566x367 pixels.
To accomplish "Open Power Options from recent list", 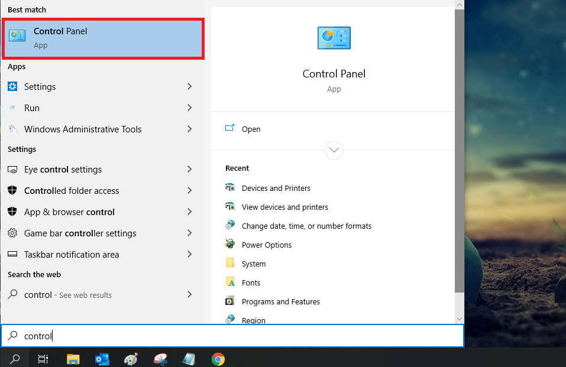I will [x=266, y=245].
